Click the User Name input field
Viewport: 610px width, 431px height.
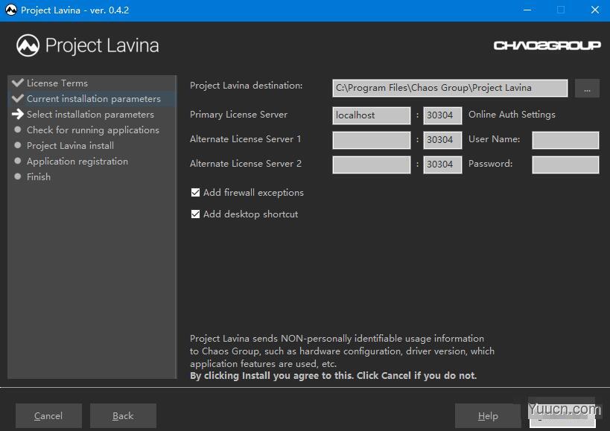pyautogui.click(x=565, y=140)
